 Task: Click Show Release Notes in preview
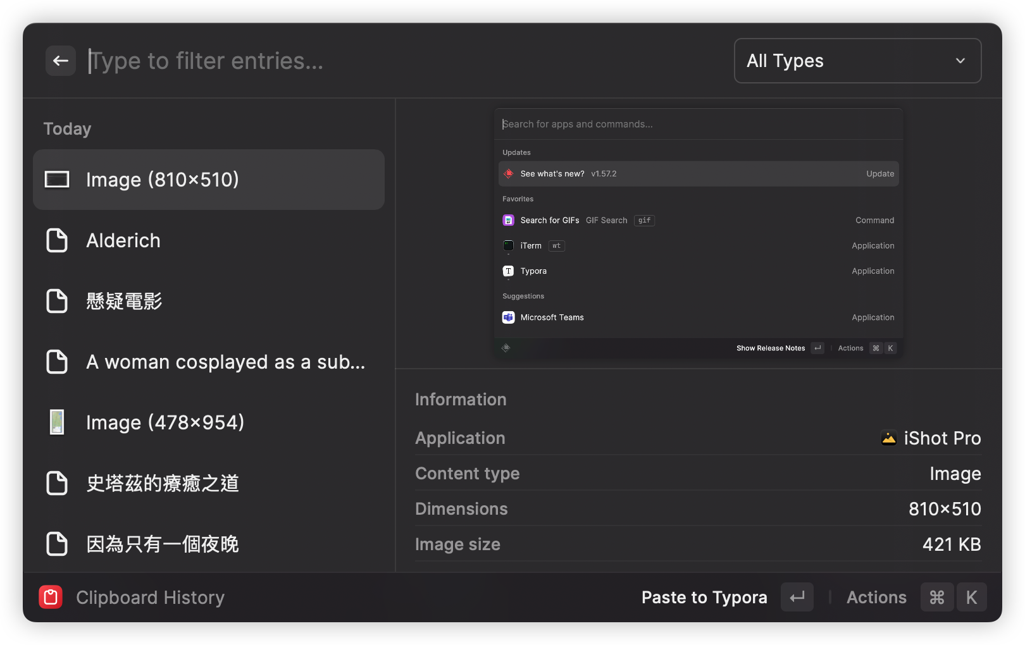pos(771,348)
